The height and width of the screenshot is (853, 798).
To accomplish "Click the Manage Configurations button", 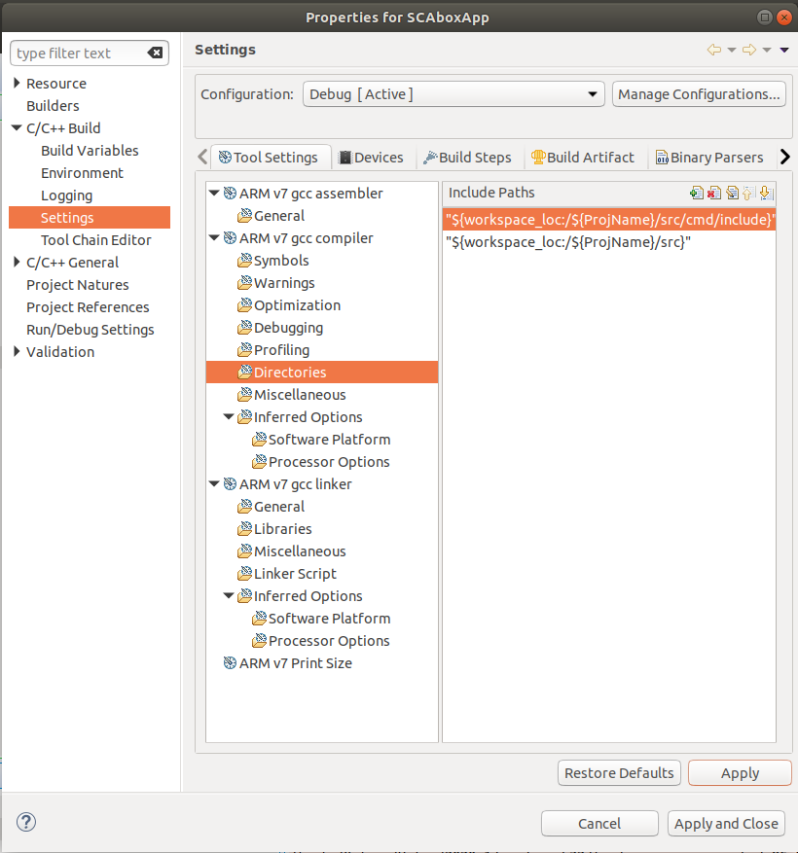I will [699, 94].
